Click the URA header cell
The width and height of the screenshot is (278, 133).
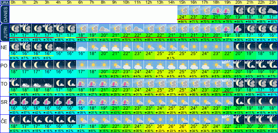(x=4, y=3)
